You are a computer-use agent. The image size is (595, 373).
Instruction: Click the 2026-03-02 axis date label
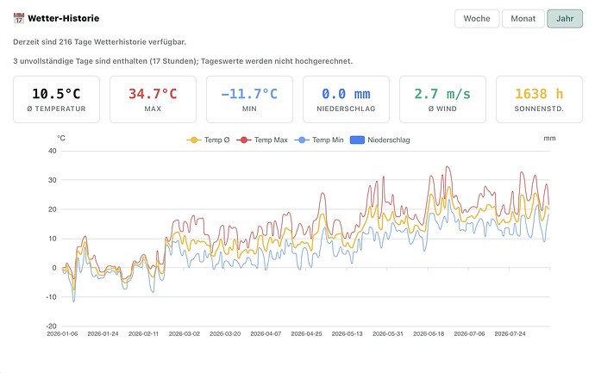(185, 334)
